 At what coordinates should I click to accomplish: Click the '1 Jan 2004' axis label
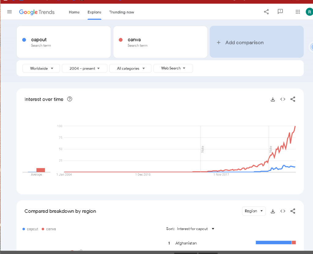click(64, 174)
